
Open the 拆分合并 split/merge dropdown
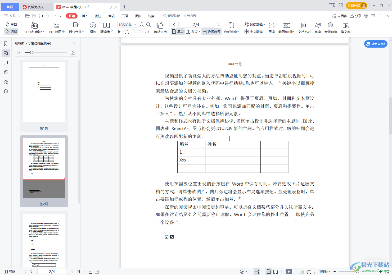coord(76,28)
